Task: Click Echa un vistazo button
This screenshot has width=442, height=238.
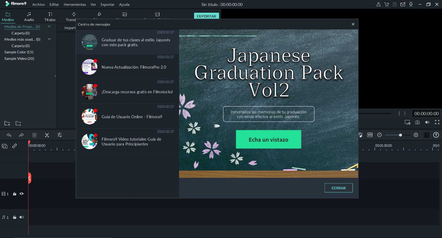Action: point(269,139)
